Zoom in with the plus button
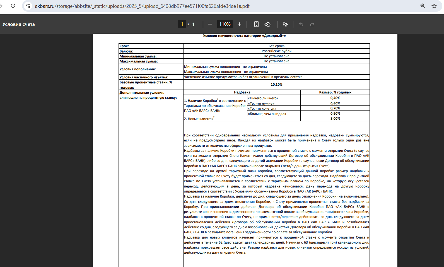The image size is (444, 267). click(x=239, y=24)
